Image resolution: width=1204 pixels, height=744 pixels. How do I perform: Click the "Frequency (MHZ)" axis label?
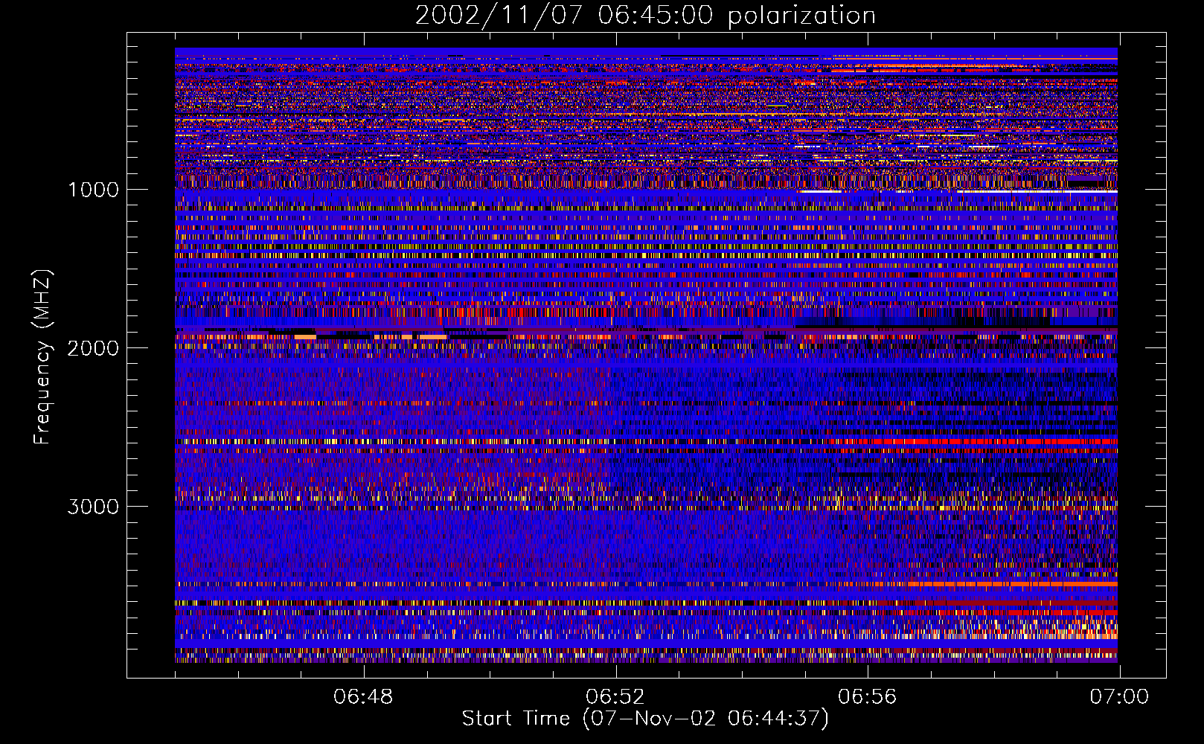coord(42,357)
